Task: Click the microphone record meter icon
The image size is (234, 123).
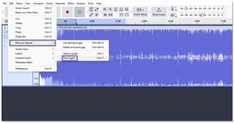Action: coord(172,9)
